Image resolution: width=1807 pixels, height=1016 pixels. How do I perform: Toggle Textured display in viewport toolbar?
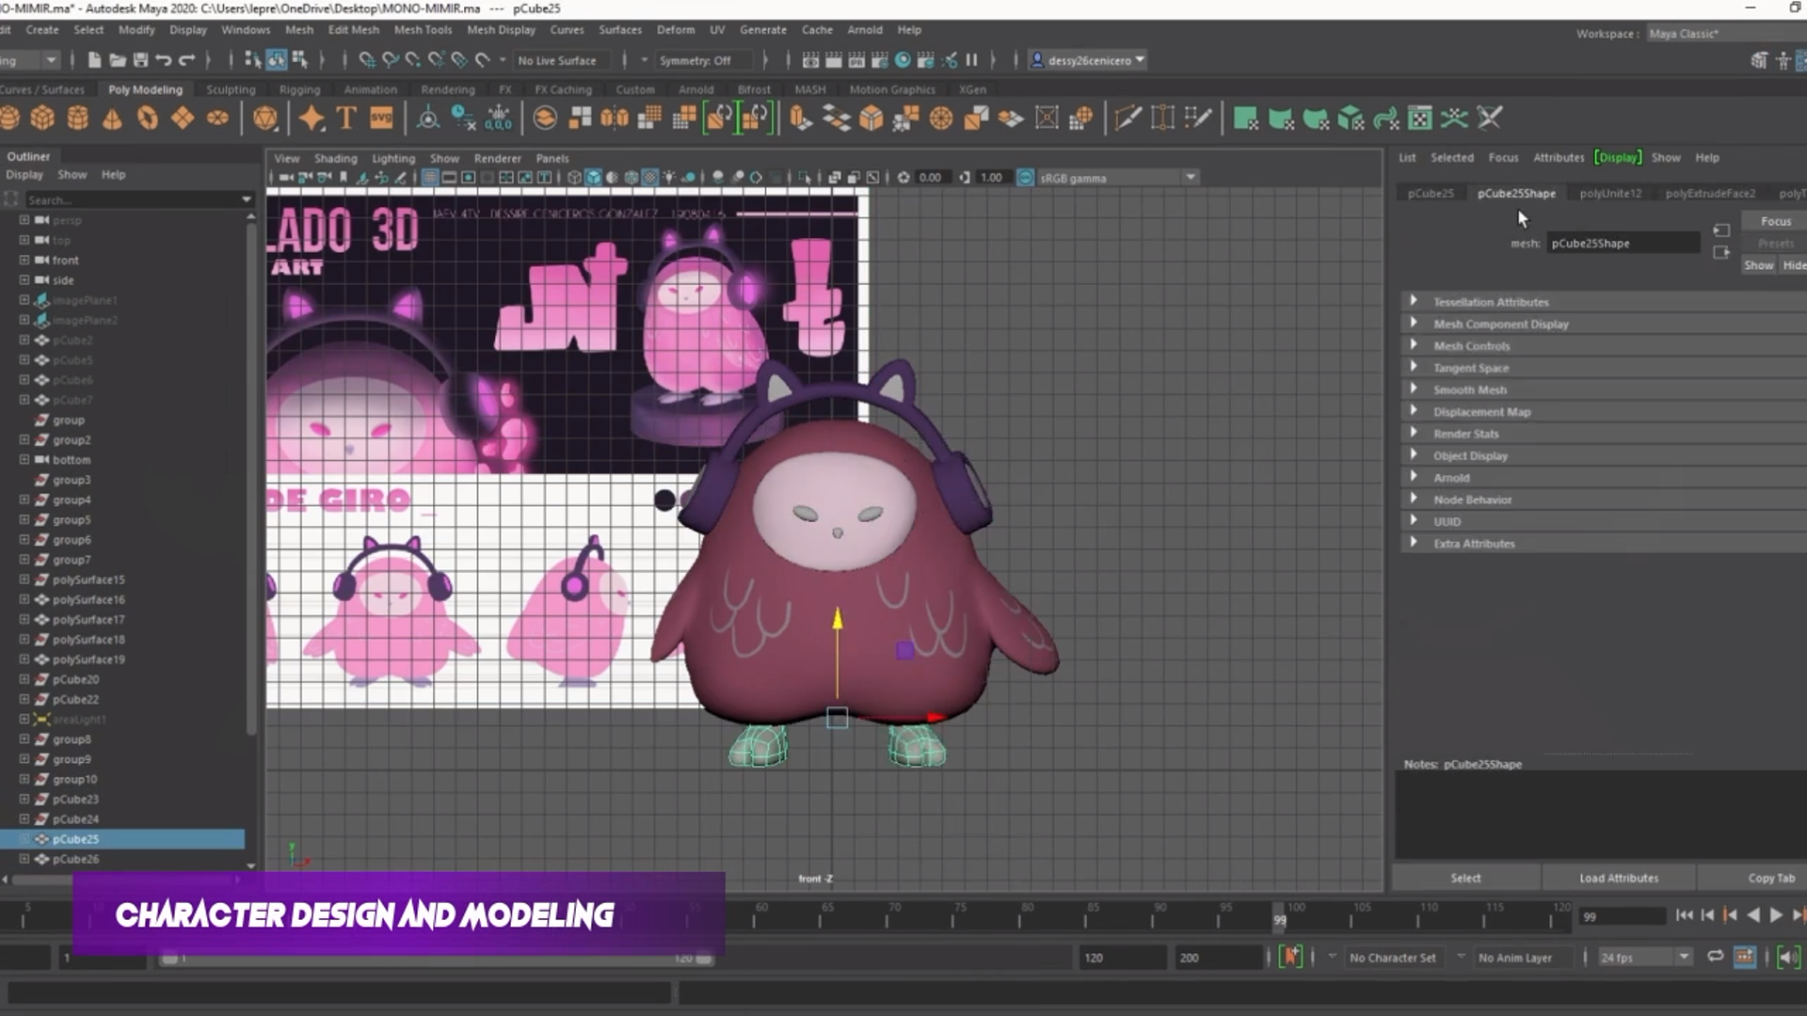(649, 178)
